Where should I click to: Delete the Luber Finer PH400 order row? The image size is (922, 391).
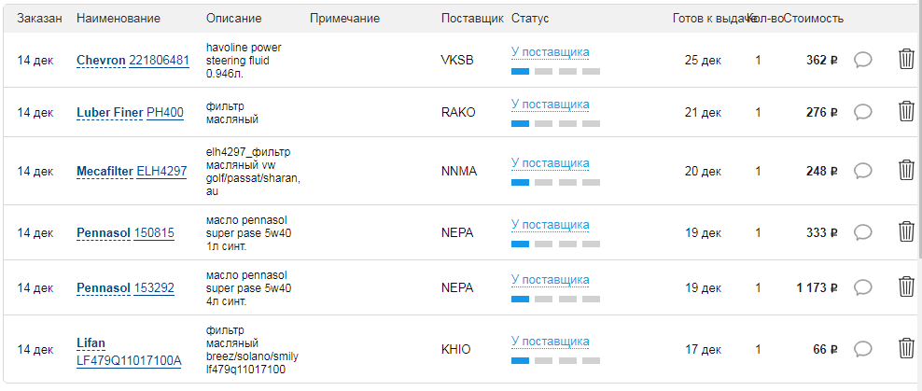pyautogui.click(x=906, y=112)
